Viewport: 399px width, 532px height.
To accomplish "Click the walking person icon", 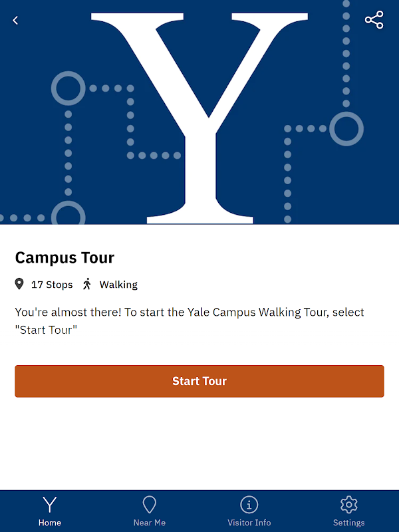I will tap(87, 285).
